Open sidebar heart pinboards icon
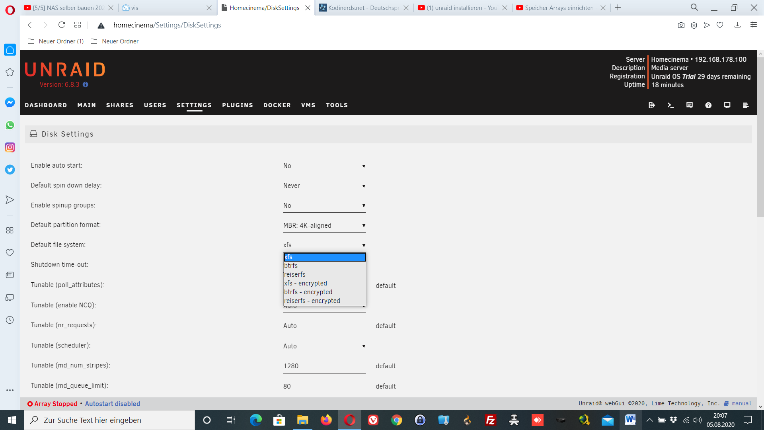 click(x=10, y=253)
